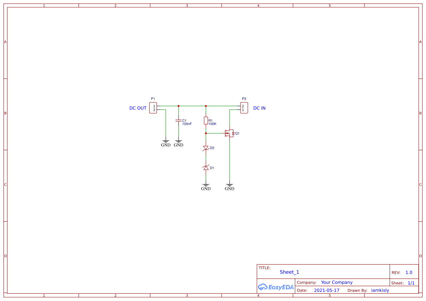This screenshot has width=426, height=301.
Task: Select the Sheet_1 title text
Action: [289, 272]
